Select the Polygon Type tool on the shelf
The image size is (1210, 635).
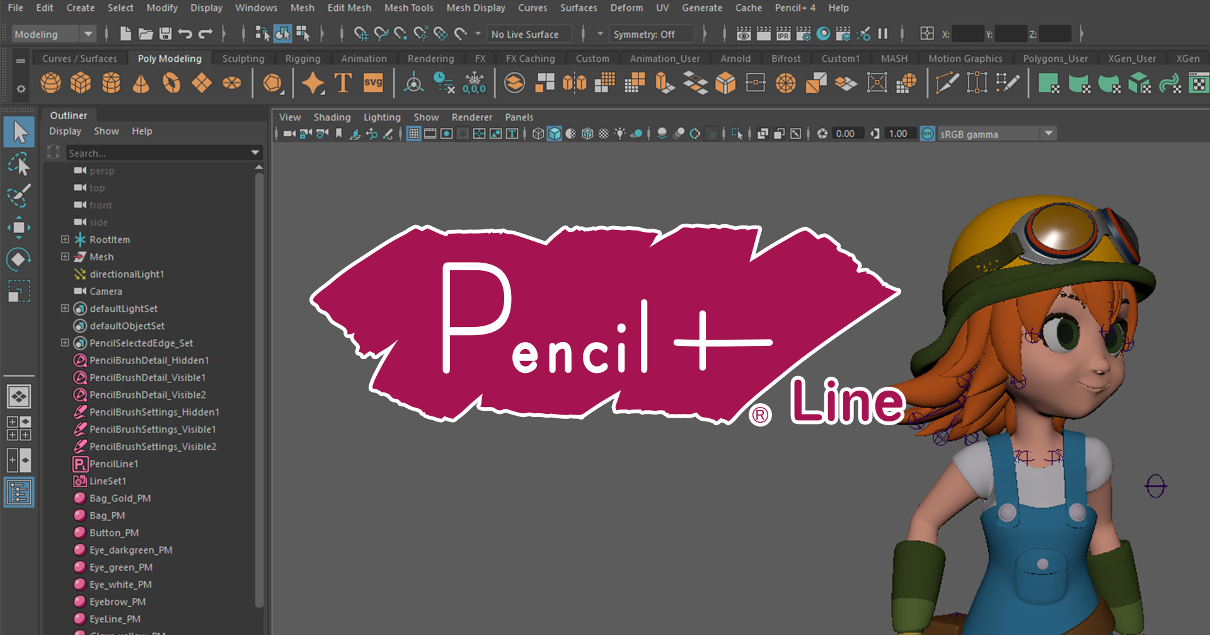coord(343,83)
